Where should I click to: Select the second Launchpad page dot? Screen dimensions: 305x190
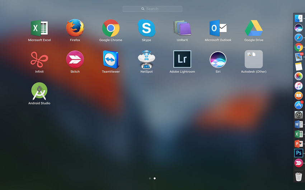(155, 178)
